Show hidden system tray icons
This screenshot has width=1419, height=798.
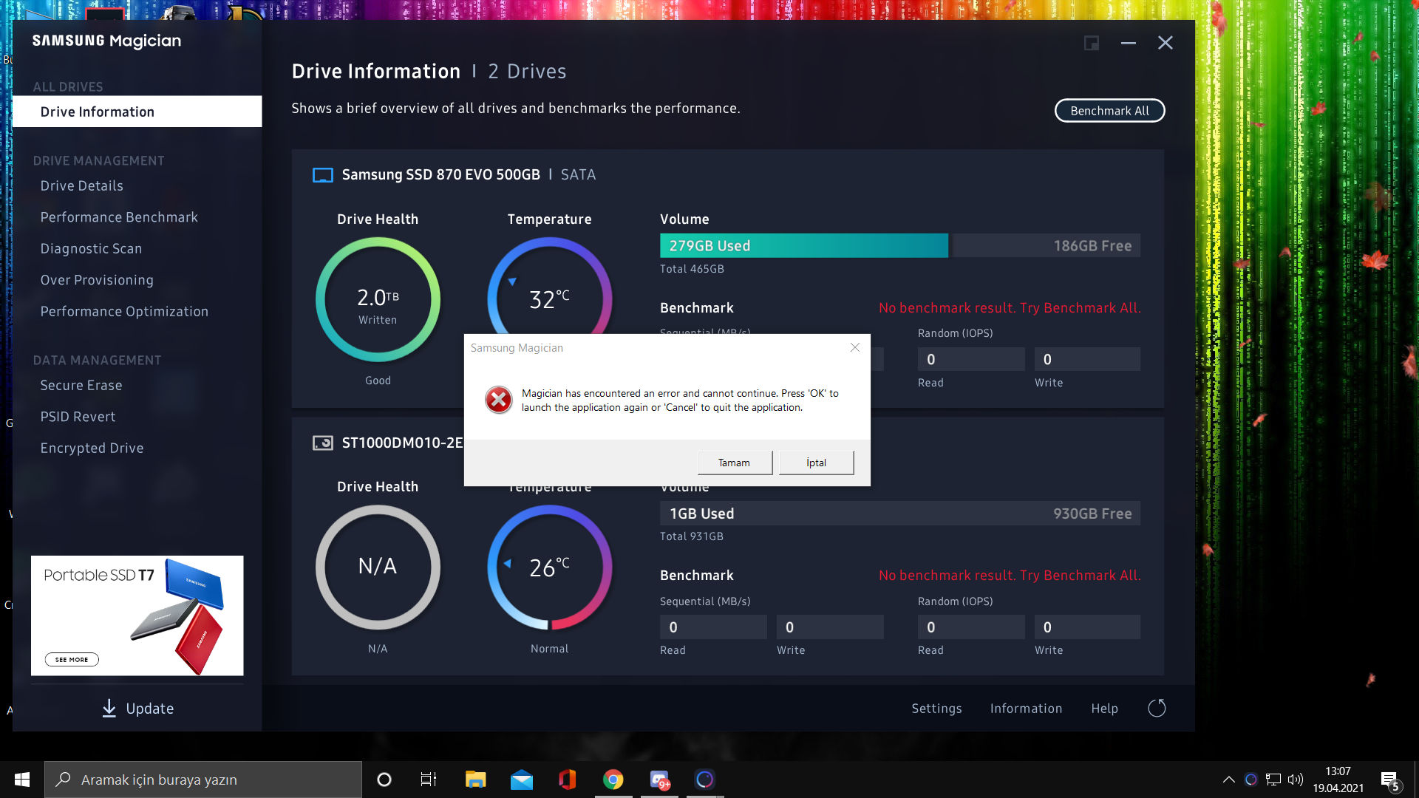(x=1228, y=780)
